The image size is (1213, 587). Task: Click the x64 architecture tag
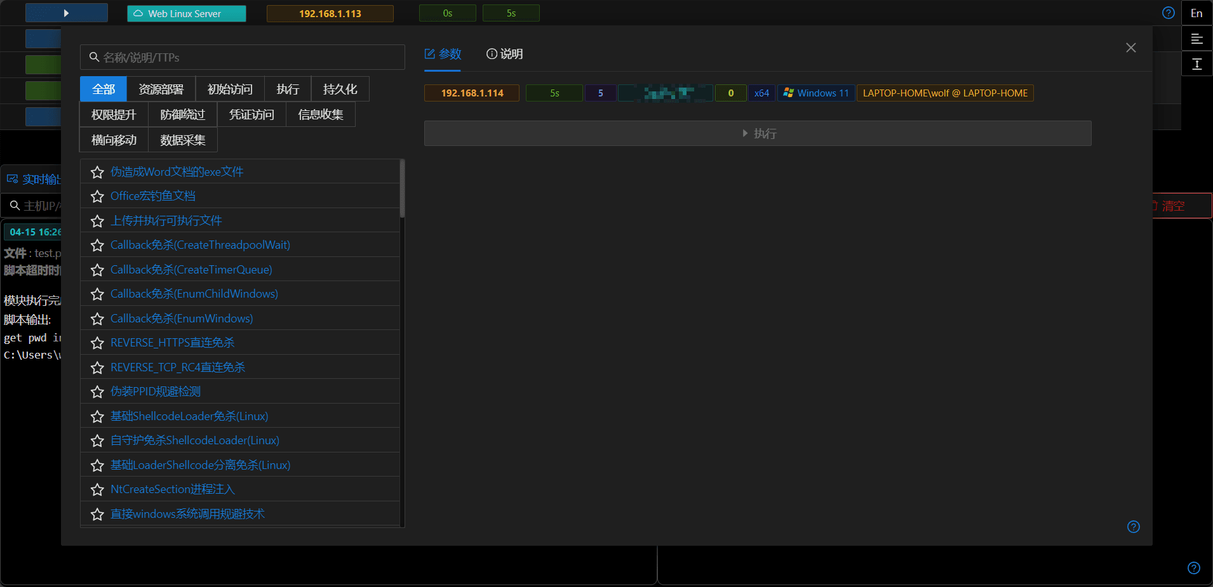point(761,93)
